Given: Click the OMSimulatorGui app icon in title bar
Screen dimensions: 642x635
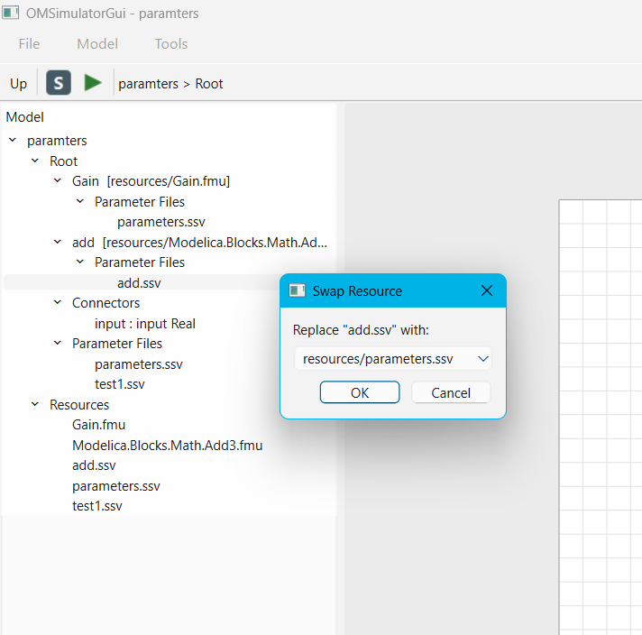Looking at the screenshot, I should click(x=10, y=13).
